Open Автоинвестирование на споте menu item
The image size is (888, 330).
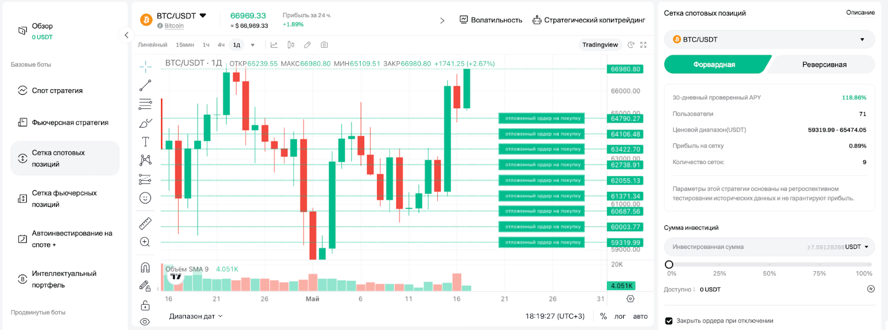click(x=65, y=239)
